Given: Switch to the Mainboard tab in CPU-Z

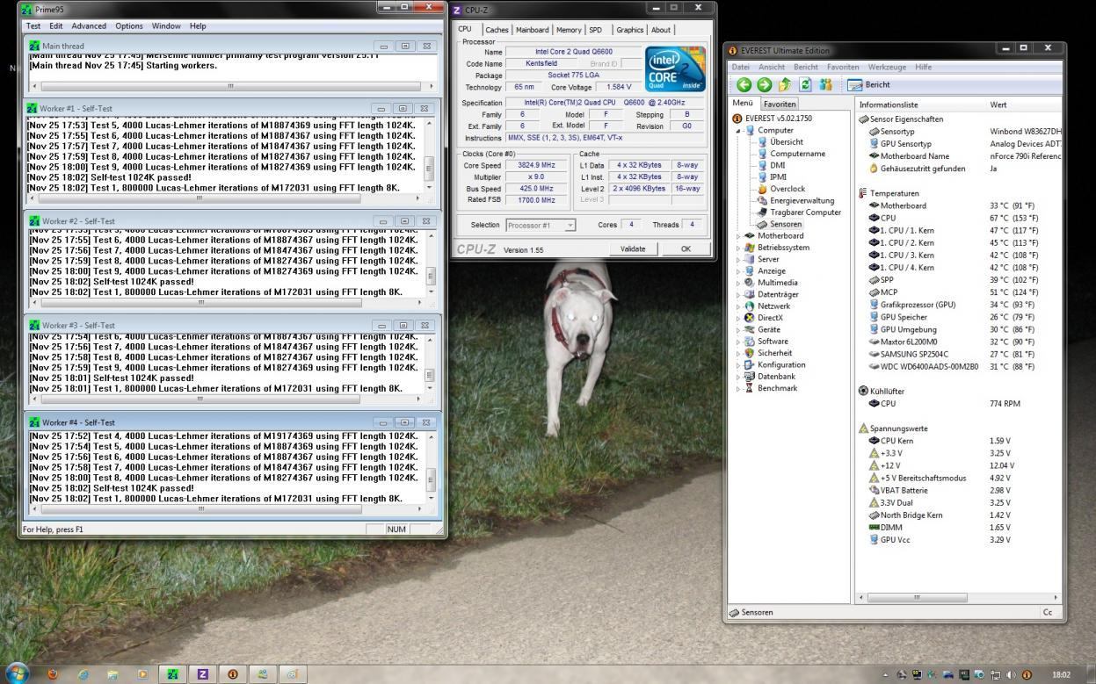Looking at the screenshot, I should click(x=533, y=30).
